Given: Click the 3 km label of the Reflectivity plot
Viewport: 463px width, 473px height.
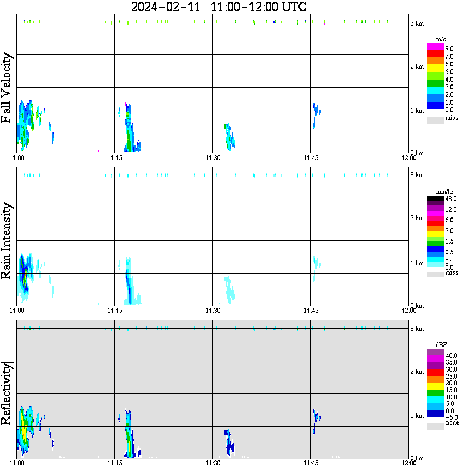Looking at the screenshot, I should coord(417,329).
